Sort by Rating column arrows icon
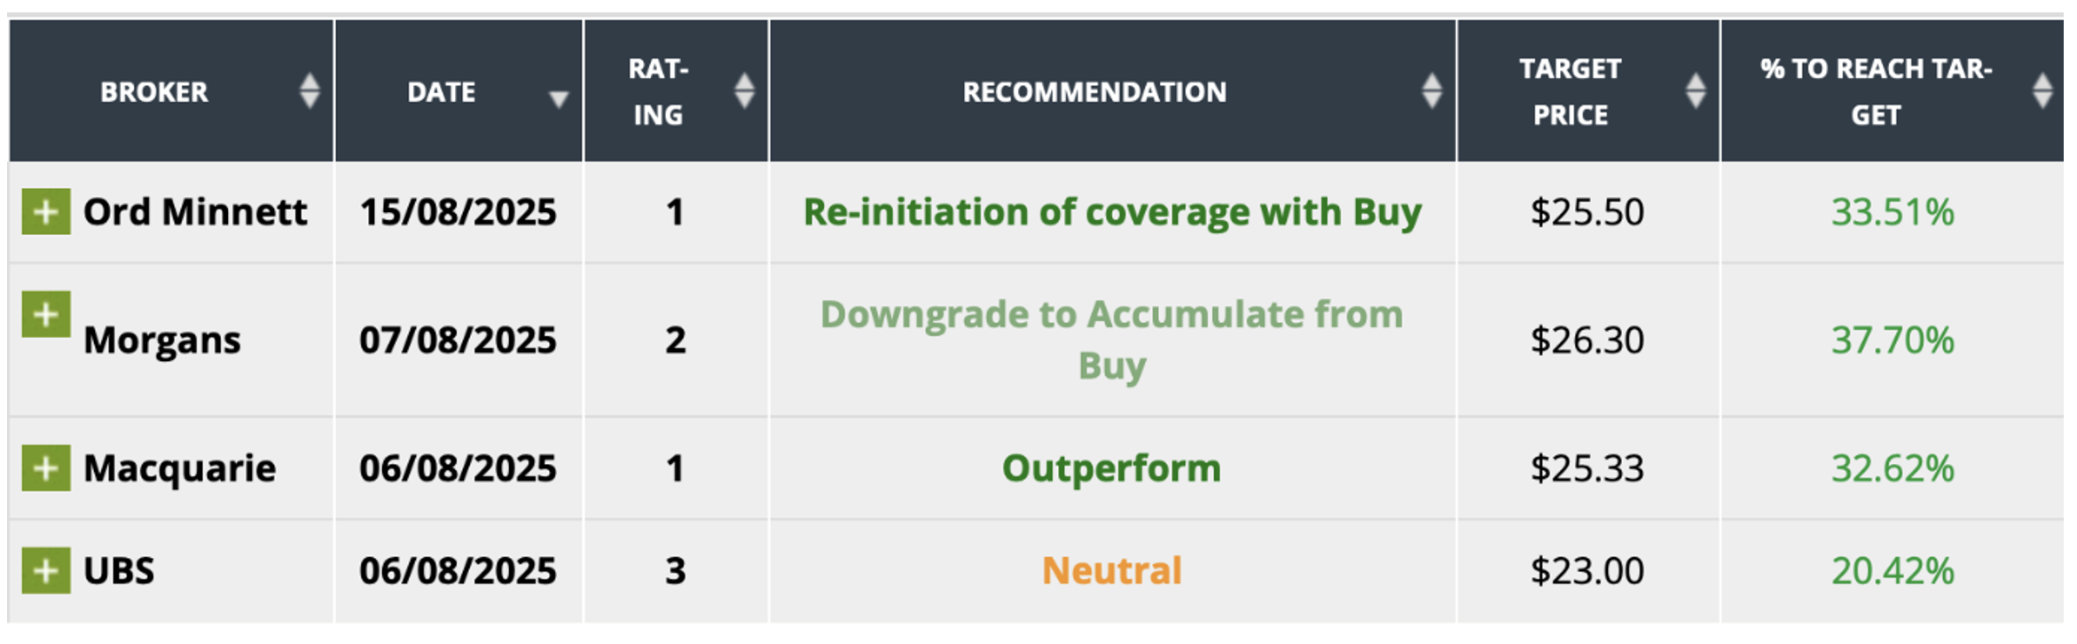Viewport: 2077px width, 644px height. click(x=744, y=91)
